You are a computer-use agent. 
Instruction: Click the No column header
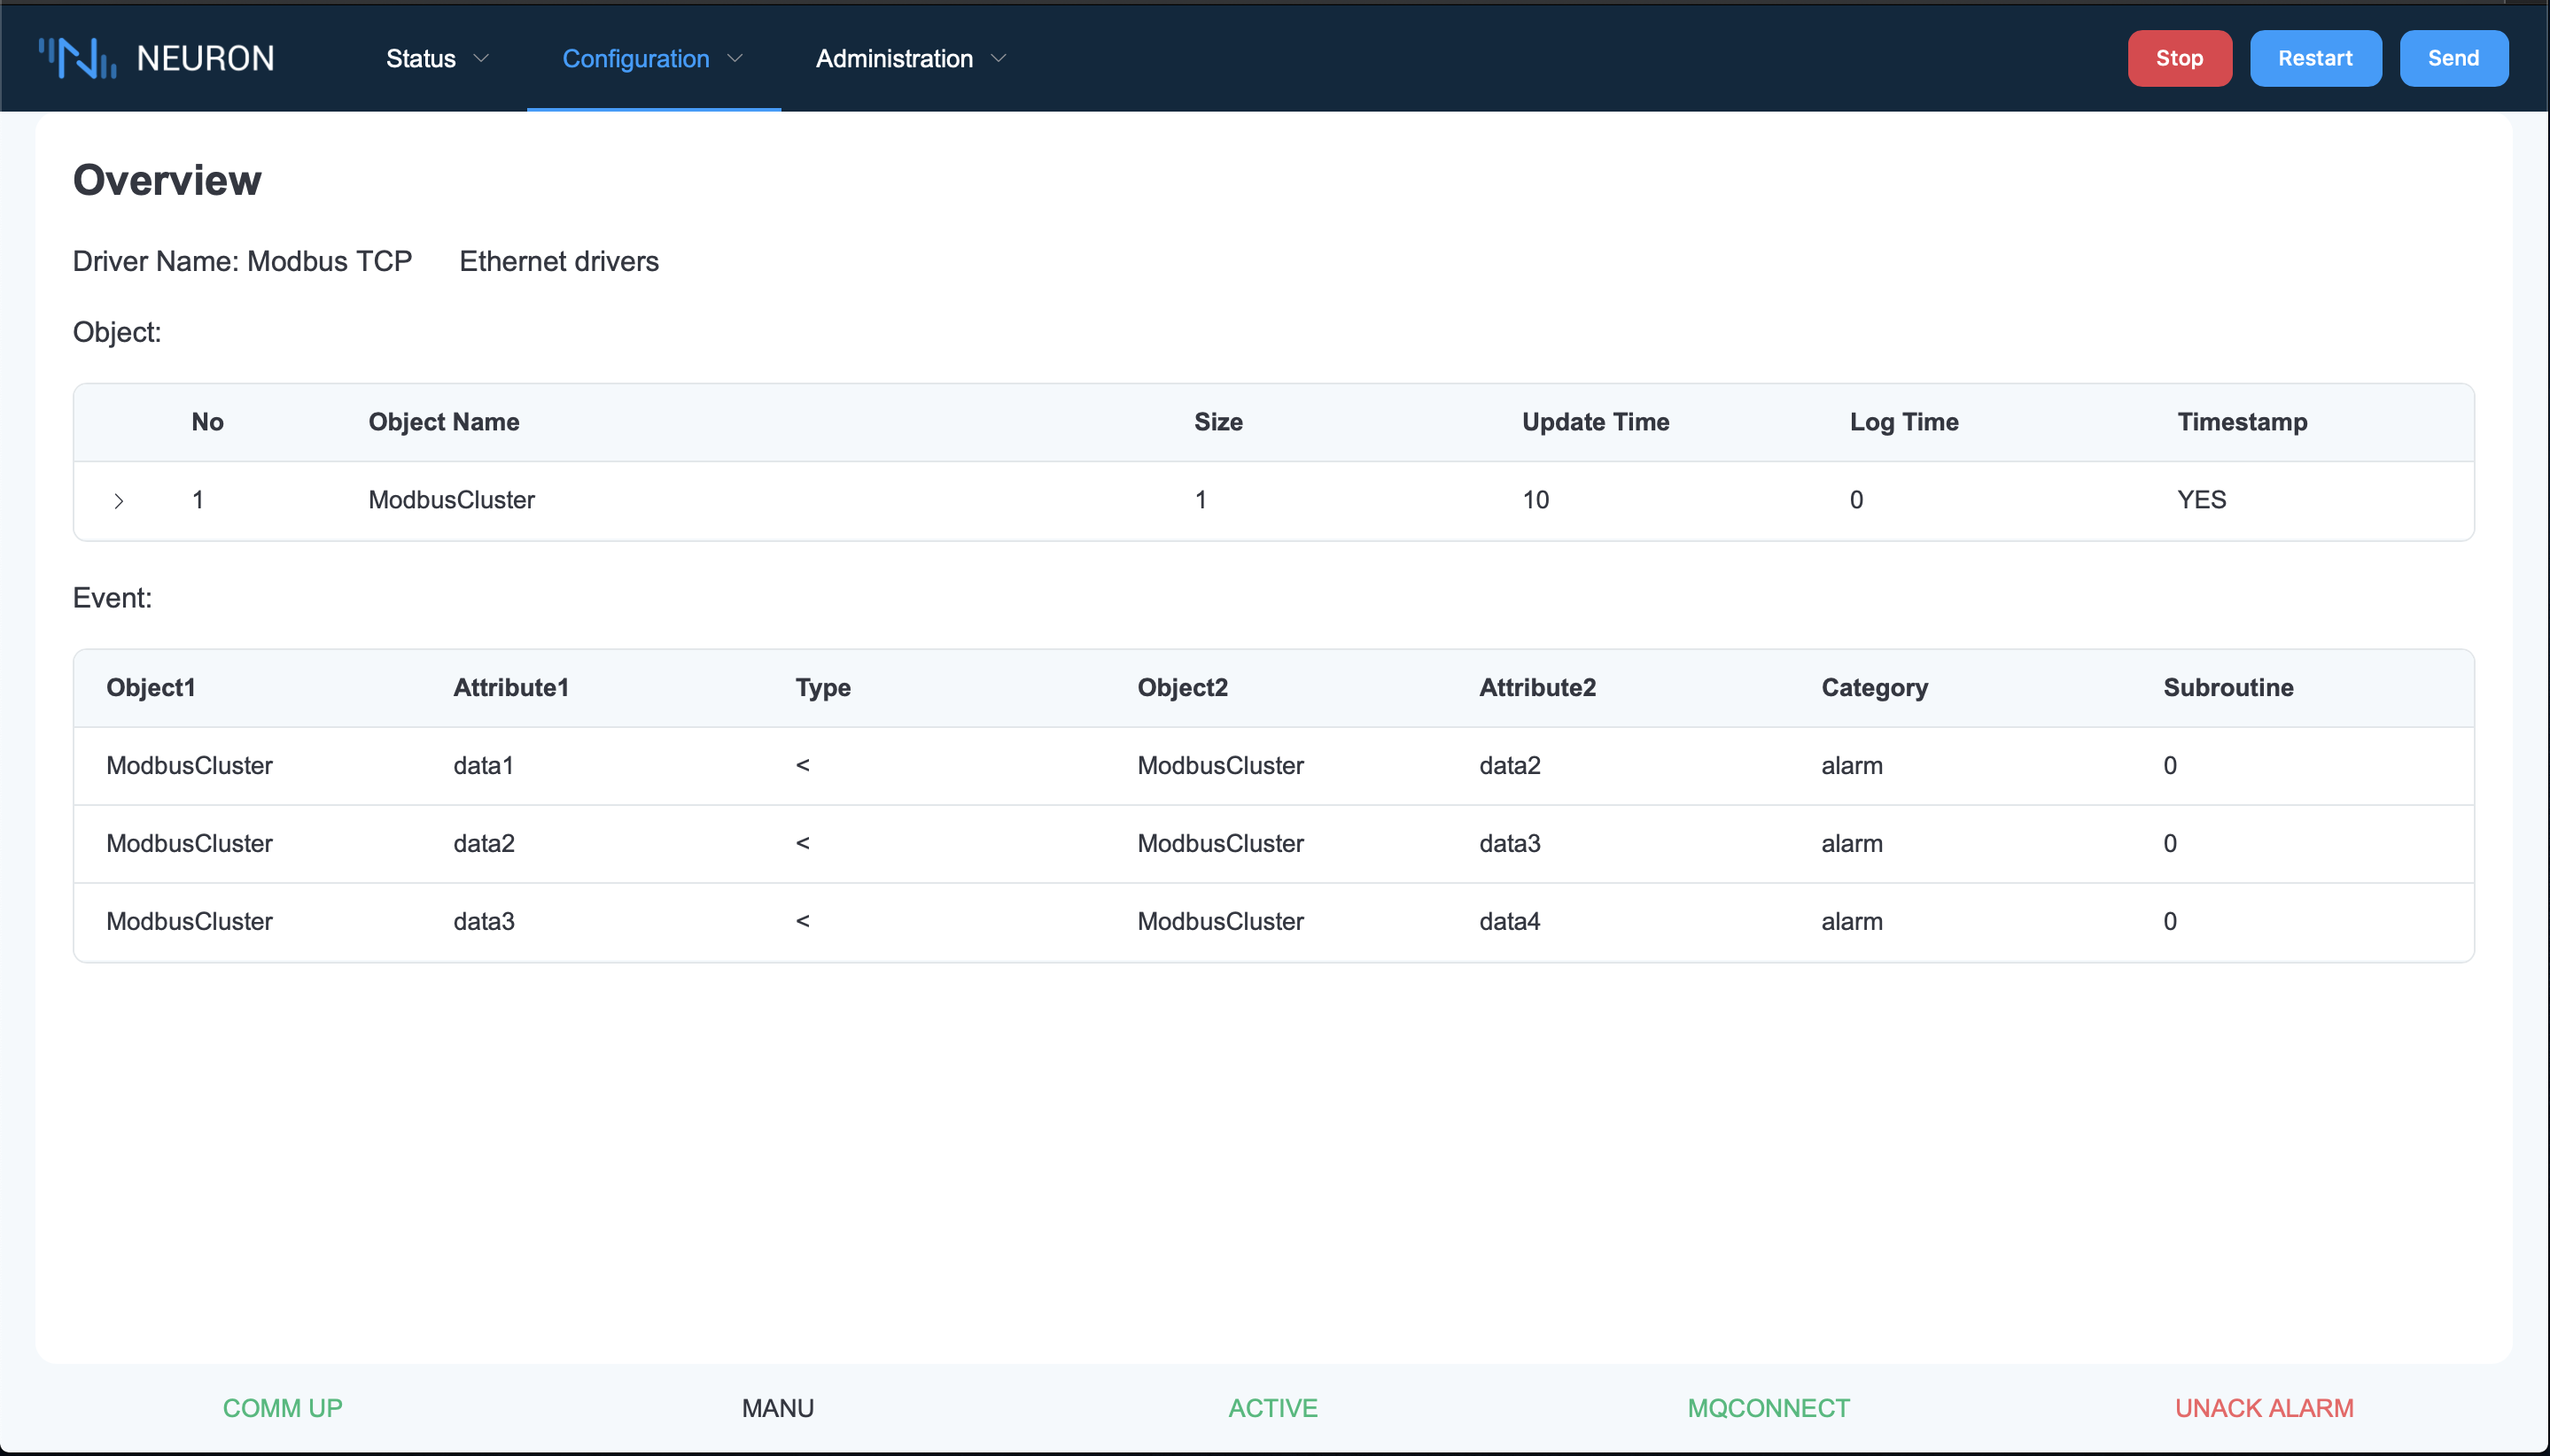(207, 422)
